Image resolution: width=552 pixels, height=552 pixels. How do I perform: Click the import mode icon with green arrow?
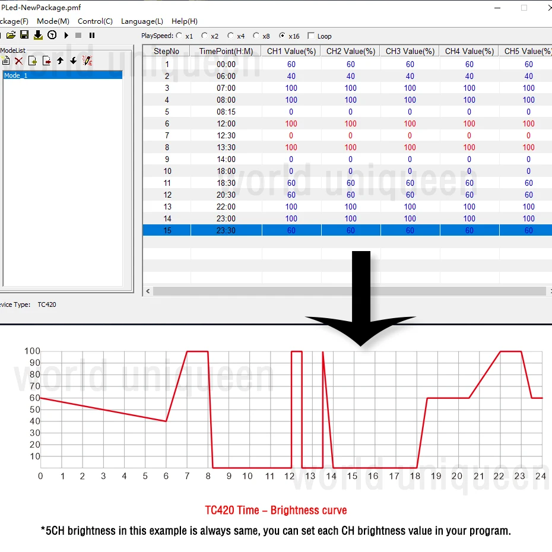click(33, 61)
